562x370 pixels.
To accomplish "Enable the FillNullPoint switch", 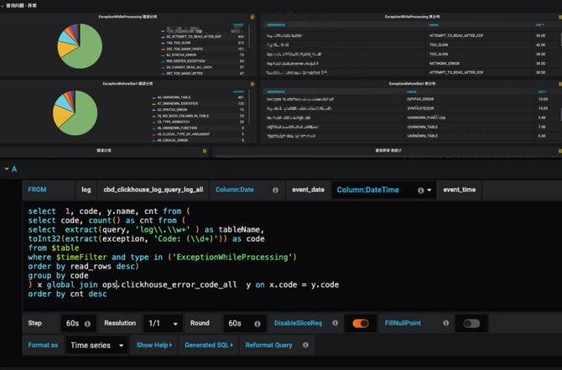I will [471, 323].
